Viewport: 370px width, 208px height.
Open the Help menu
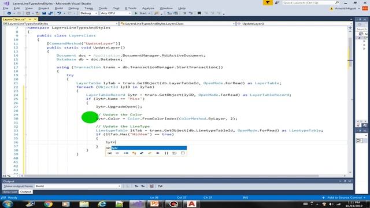[182, 8]
